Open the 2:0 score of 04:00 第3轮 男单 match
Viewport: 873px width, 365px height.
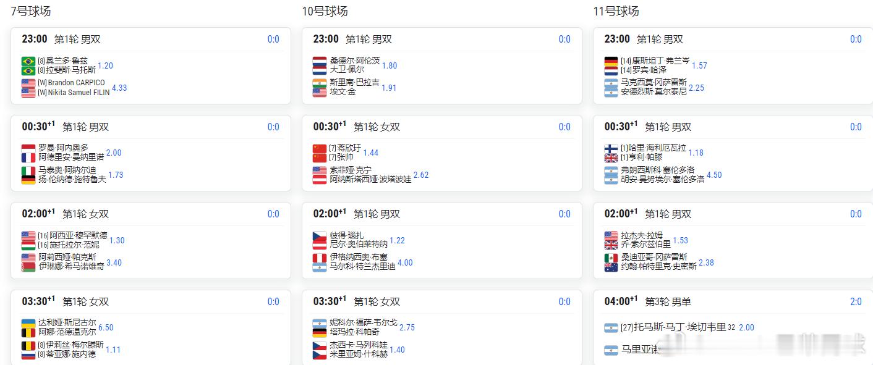856,301
